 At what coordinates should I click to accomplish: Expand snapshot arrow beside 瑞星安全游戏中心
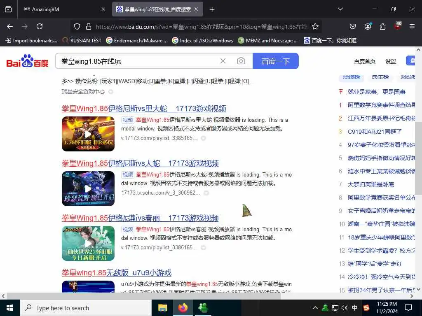[x=110, y=92]
